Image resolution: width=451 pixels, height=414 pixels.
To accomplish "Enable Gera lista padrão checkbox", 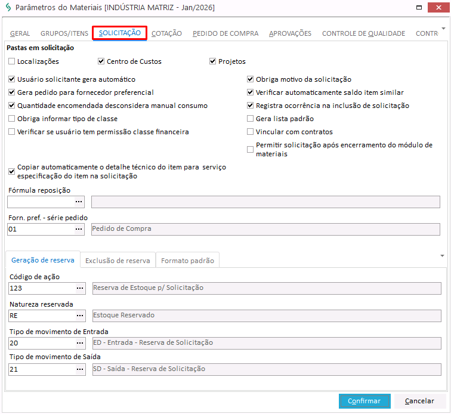I will pyautogui.click(x=250, y=119).
